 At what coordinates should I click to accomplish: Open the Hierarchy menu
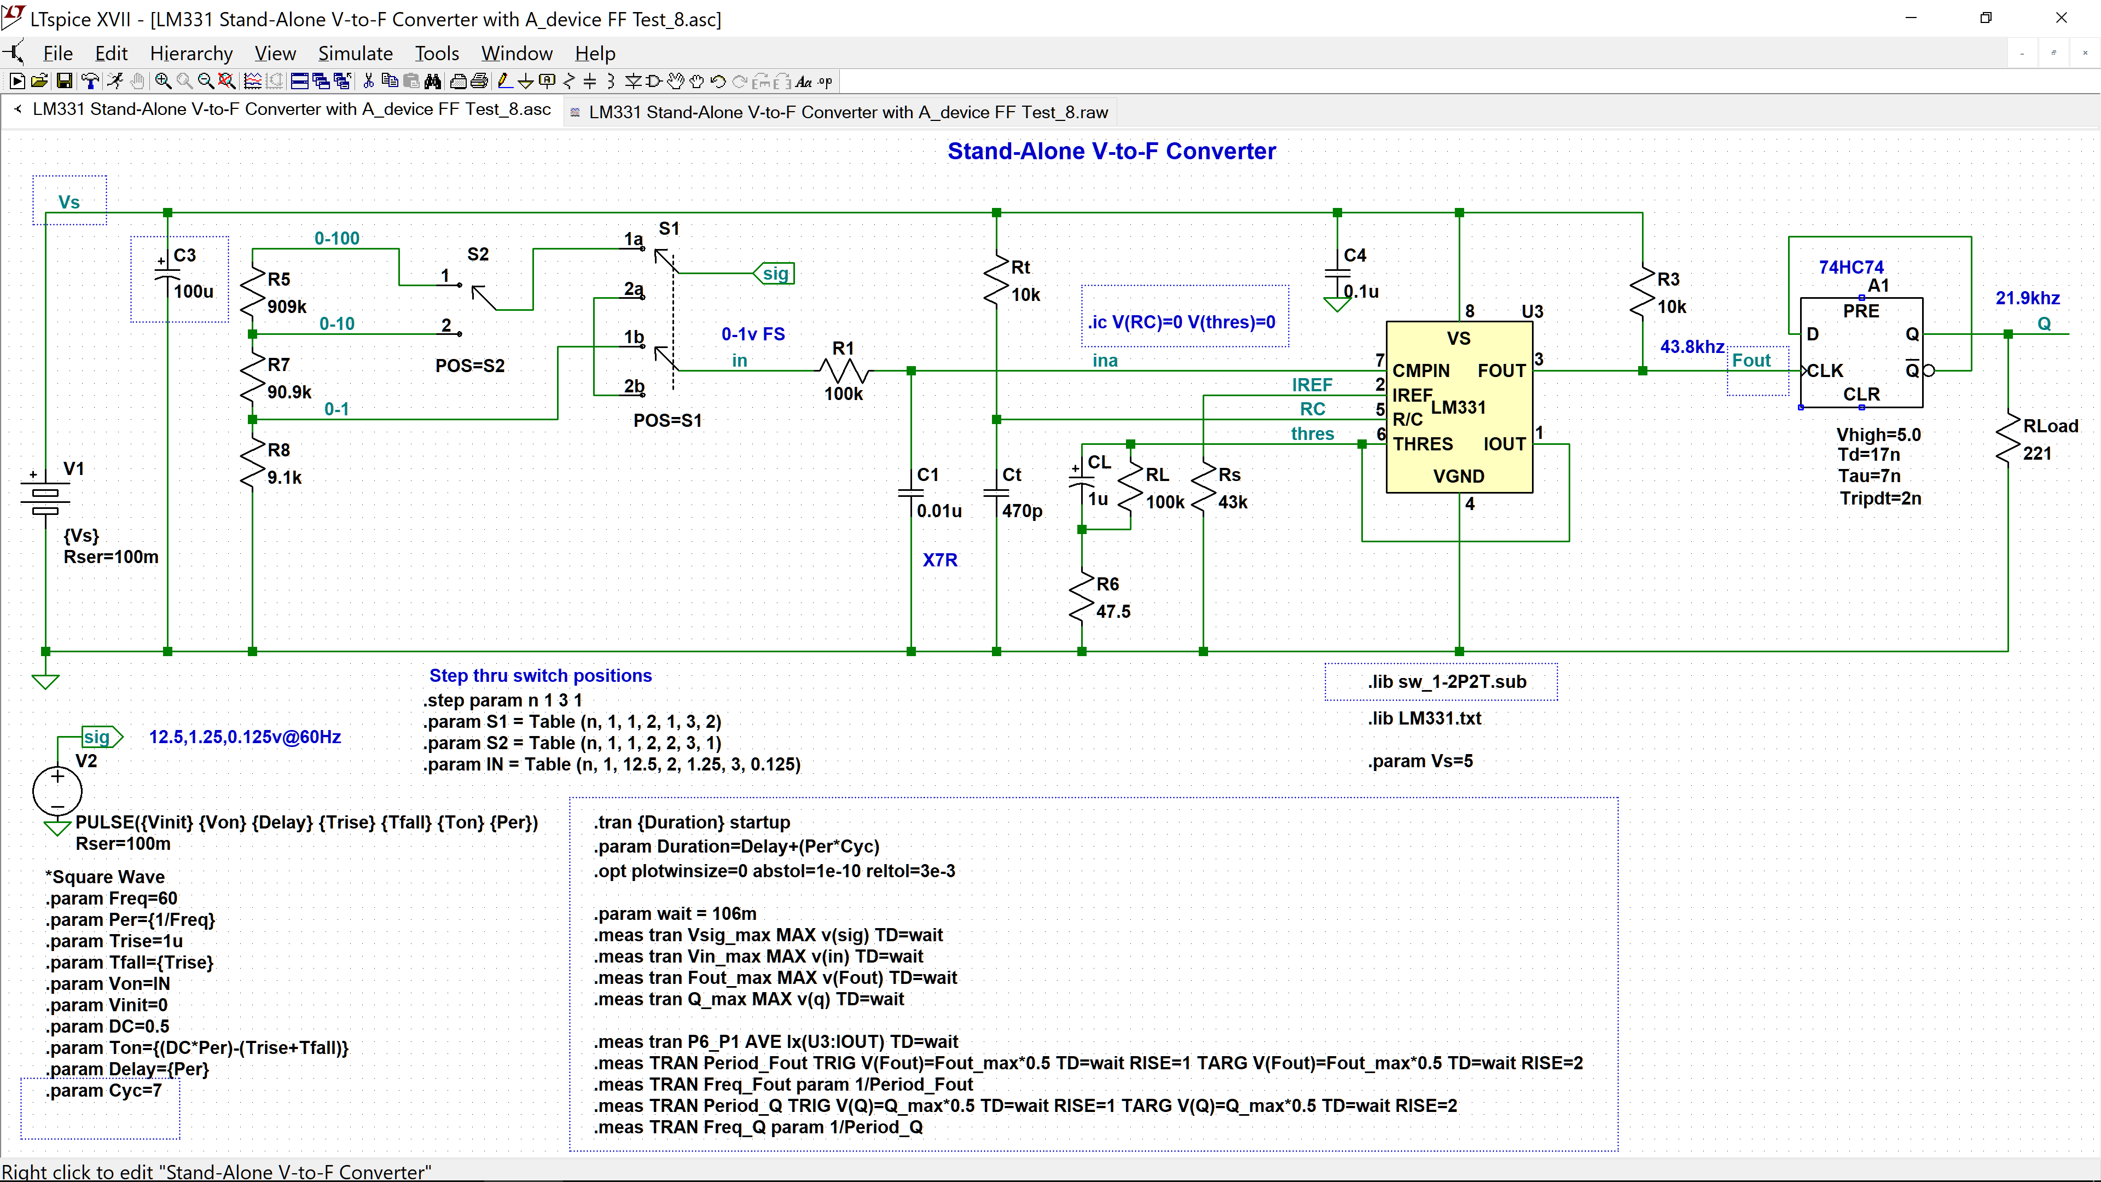coord(191,54)
